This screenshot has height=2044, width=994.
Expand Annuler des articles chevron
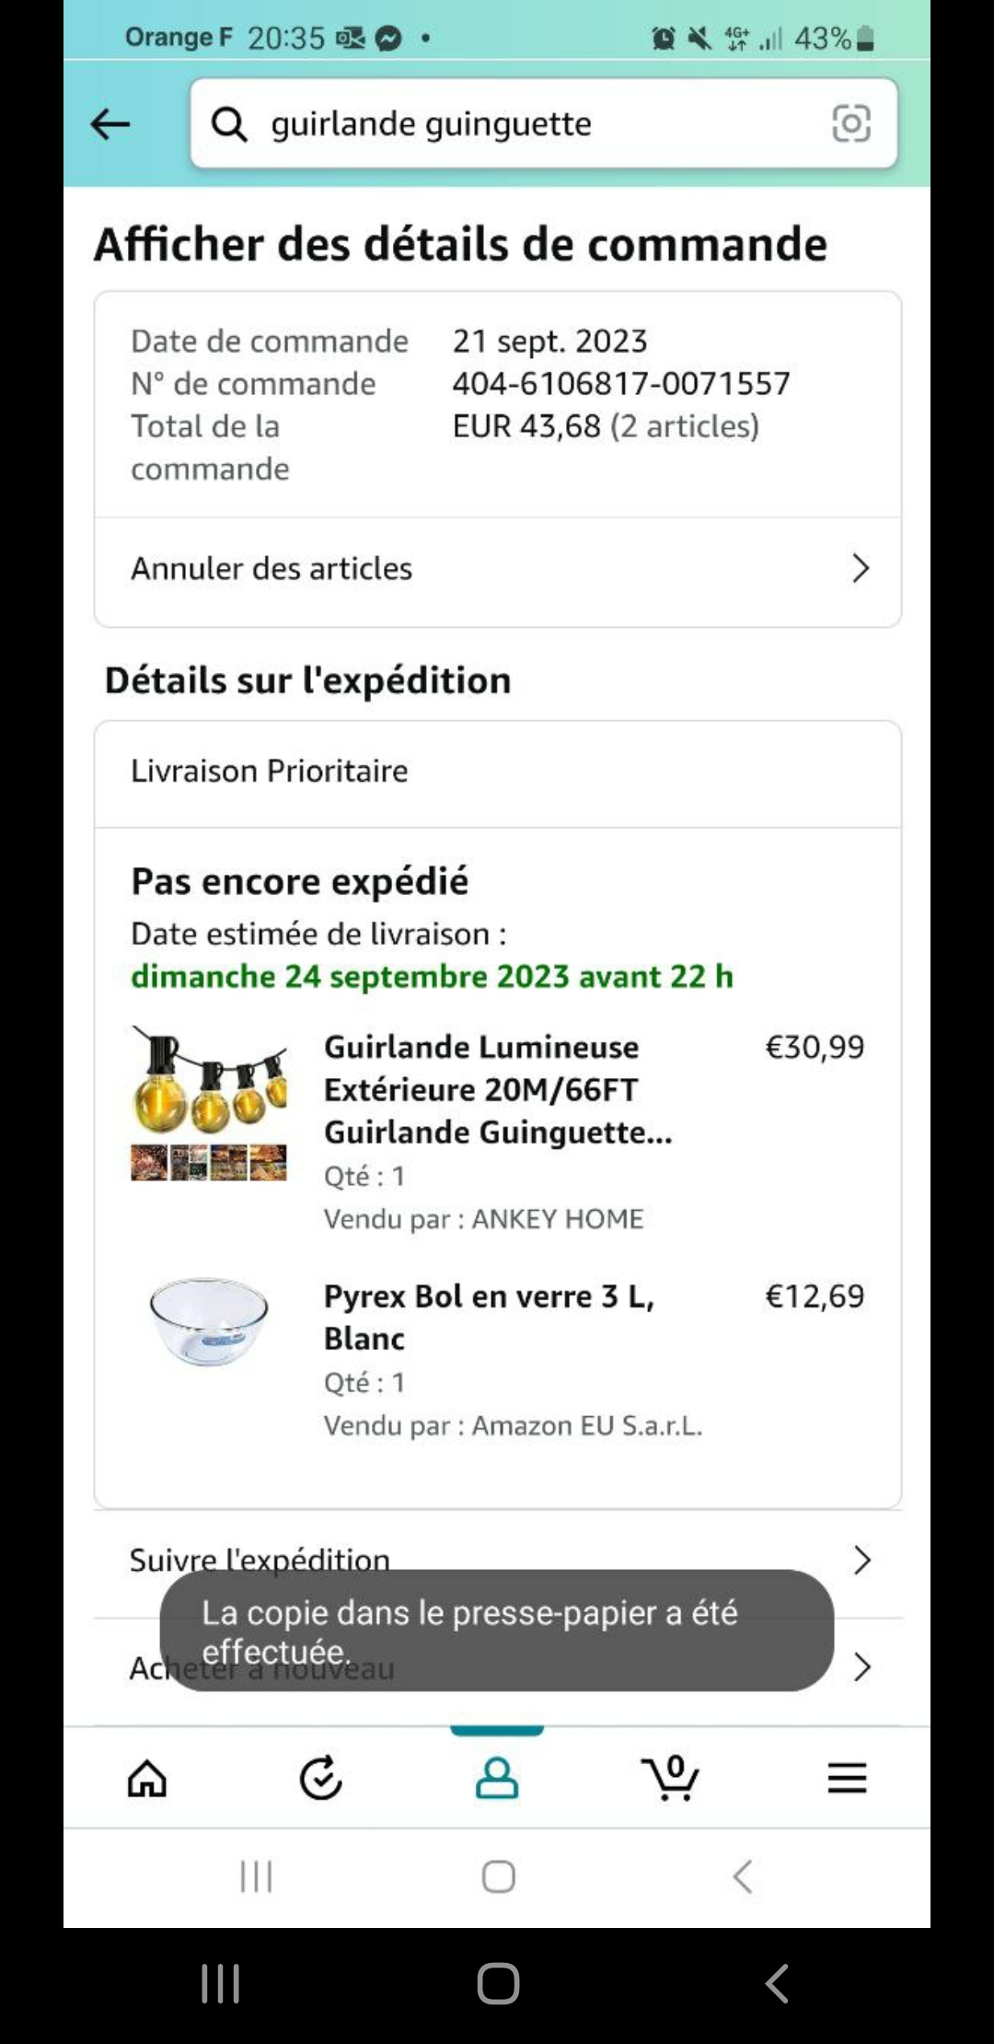(x=861, y=568)
